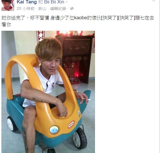Click the second [快哭了] emoticon text
The height and width of the screenshot is (153, 160).
tap(126, 18)
